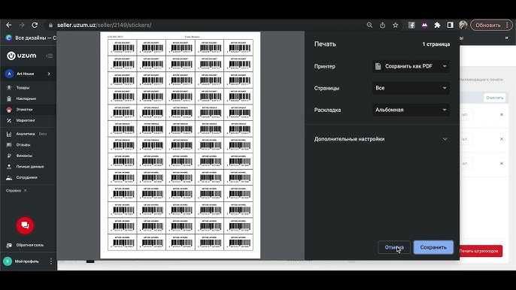Screen dimensions: 516x290
Task: Open Финансы in the sidebar
Action: click(x=24, y=156)
